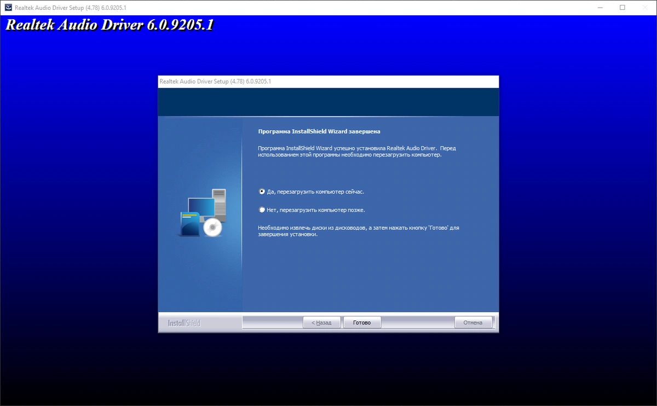Image resolution: width=657 pixels, height=406 pixels.
Task: Click the dialog title 'Realtek Audio Driver Setup (4.78) 6.0.9205.1'
Action: point(215,82)
